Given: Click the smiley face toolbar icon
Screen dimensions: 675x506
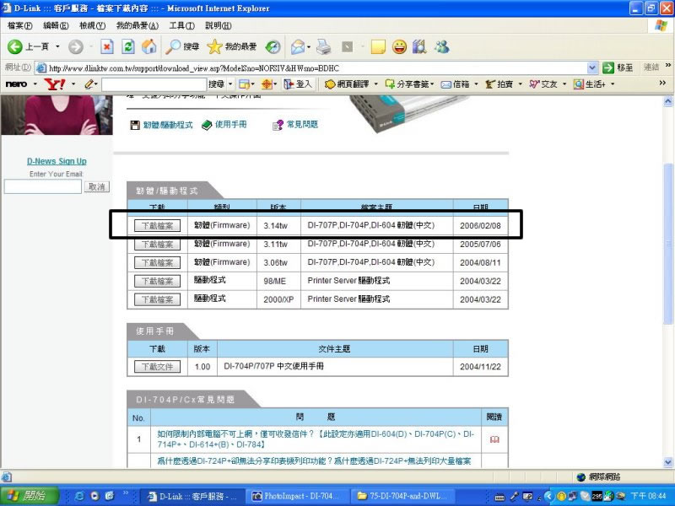Looking at the screenshot, I should coord(399,46).
